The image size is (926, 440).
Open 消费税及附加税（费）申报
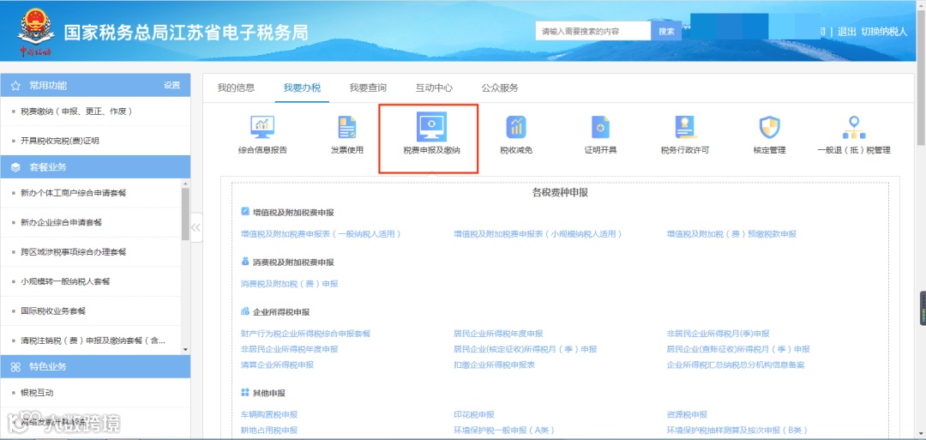[x=290, y=284]
